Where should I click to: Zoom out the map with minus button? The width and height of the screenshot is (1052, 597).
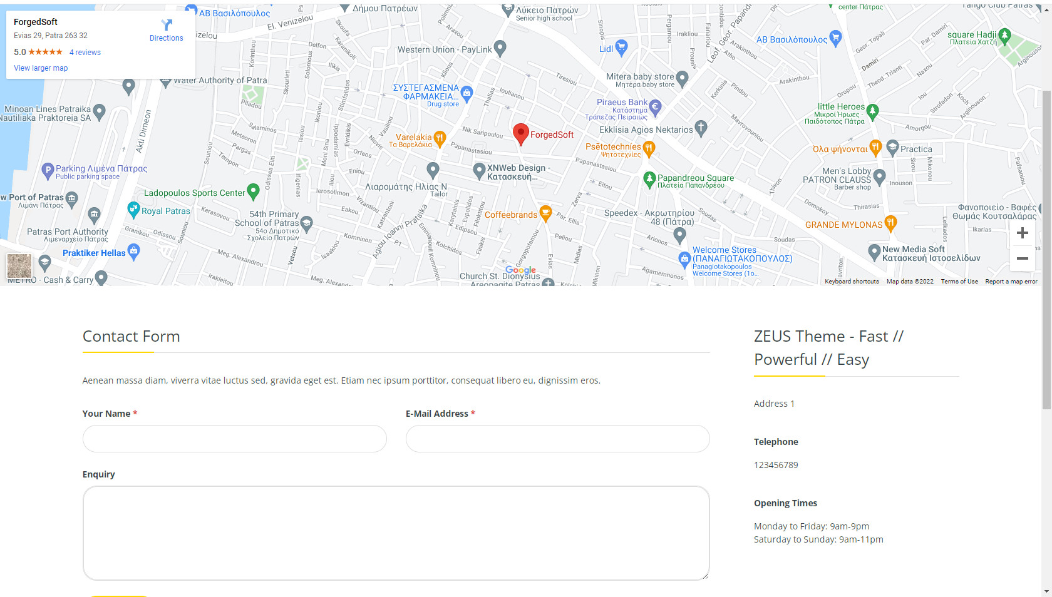1023,258
